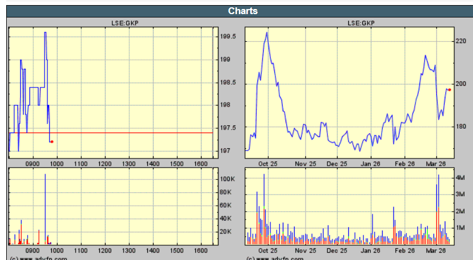Click Dec 25 label under six-month volume chart

point(336,250)
